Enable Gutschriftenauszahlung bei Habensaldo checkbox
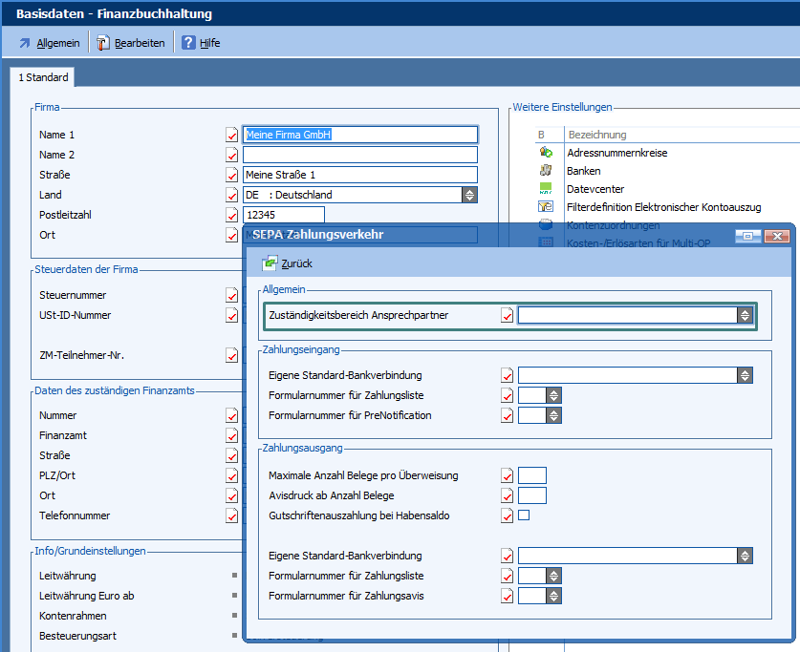Image resolution: width=800 pixels, height=652 pixels. 524,515
